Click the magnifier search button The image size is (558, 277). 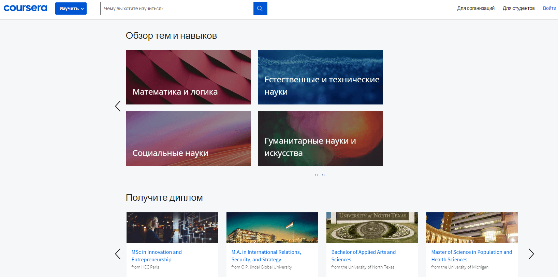tap(260, 9)
